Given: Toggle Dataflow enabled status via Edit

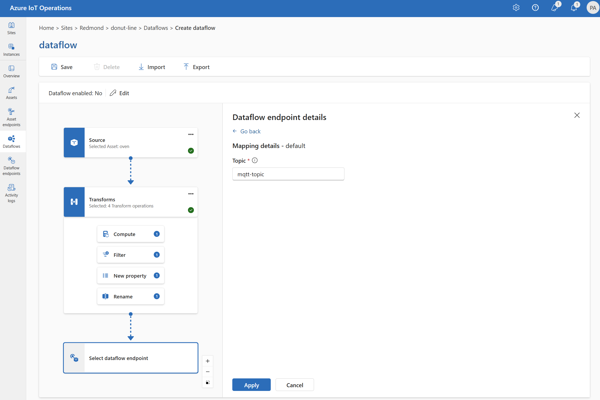Looking at the screenshot, I should (120, 93).
